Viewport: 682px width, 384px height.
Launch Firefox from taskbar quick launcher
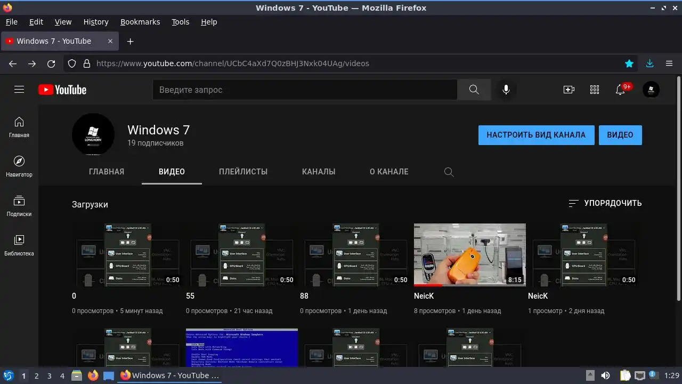click(x=93, y=375)
